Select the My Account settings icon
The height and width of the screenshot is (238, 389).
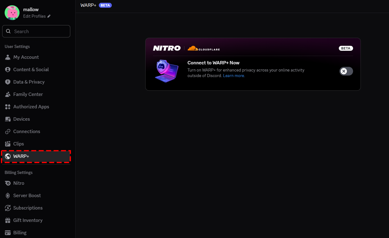click(7, 57)
